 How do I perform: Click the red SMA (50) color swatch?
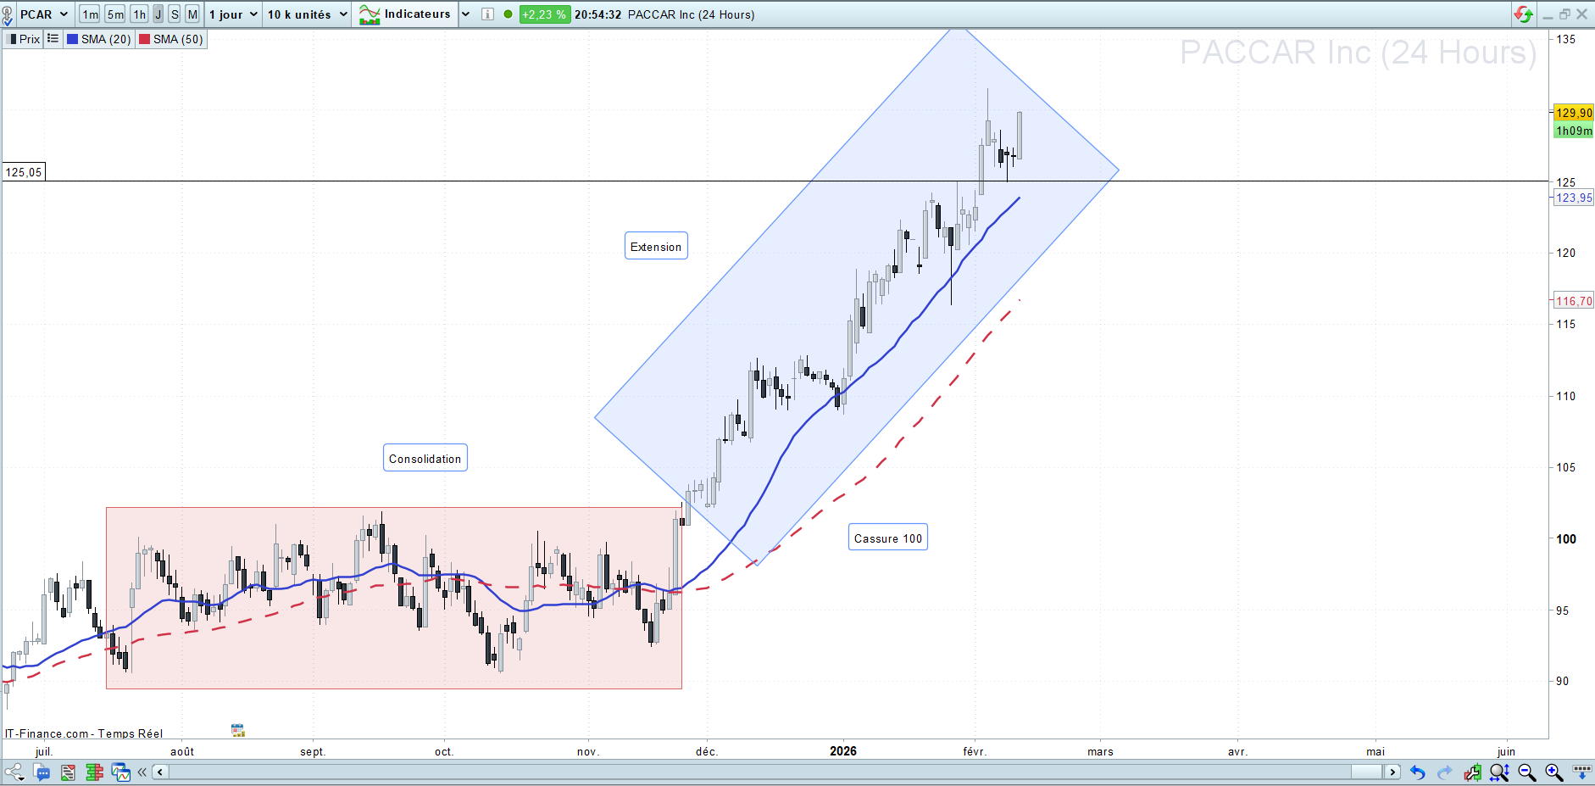click(x=144, y=39)
